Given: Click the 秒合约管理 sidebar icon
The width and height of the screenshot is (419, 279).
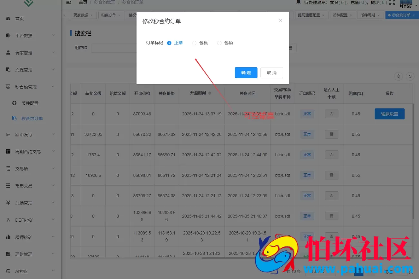Looking at the screenshot, I should click(8, 87).
